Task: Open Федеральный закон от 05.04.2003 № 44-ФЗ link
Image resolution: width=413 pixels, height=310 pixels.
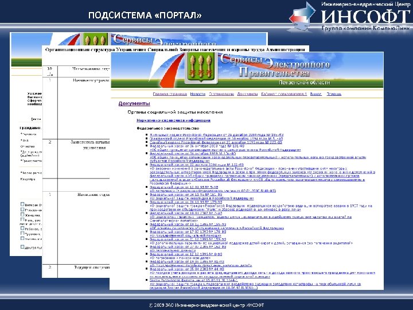Action: point(187,269)
